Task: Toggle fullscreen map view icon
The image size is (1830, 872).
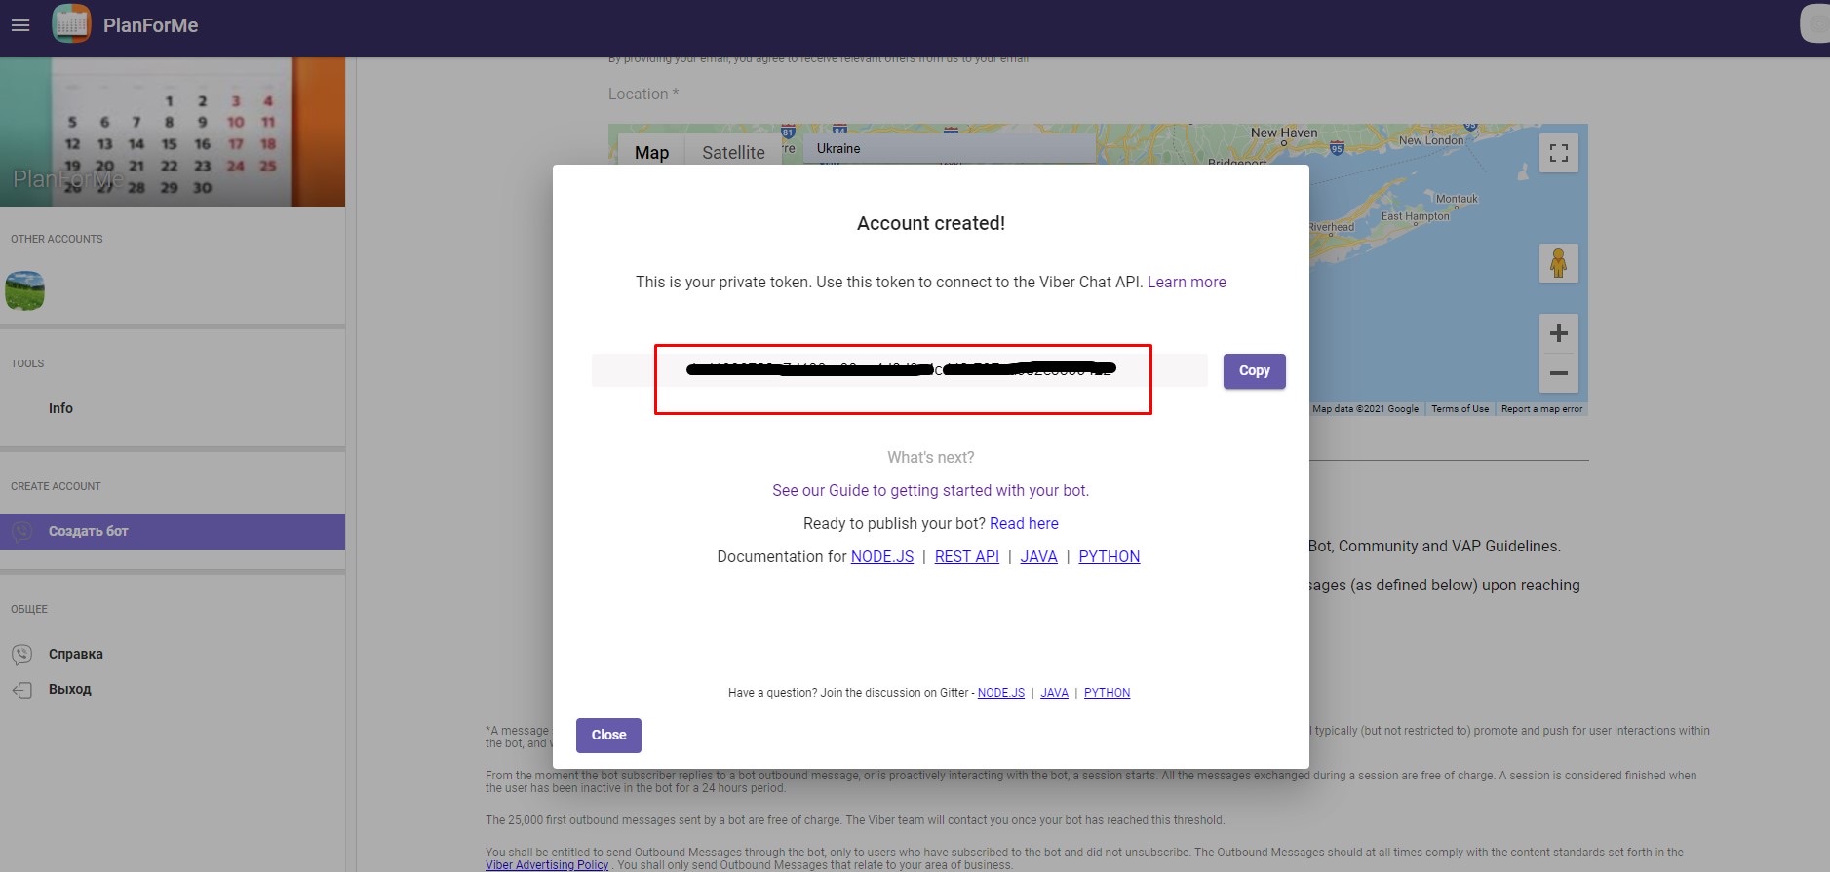Action: click(x=1559, y=153)
